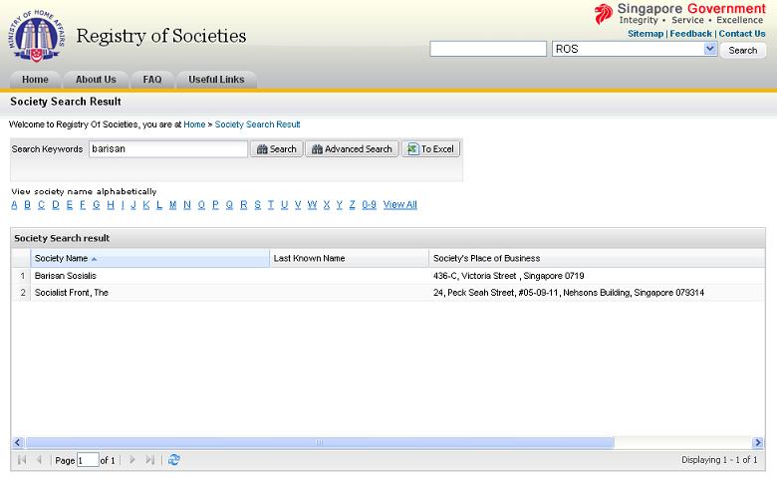Click Home breadcrumb link
Screen dimensions: 777x478
[194, 124]
